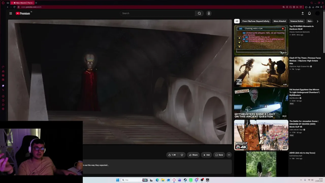Open title 'The Battle For Jerusalem Scene'

point(304,124)
